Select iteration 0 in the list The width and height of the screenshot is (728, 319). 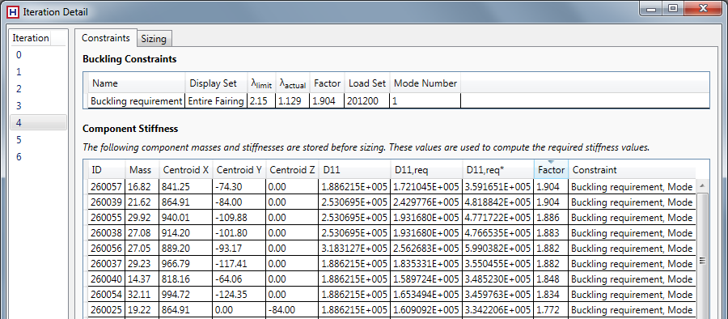39,55
